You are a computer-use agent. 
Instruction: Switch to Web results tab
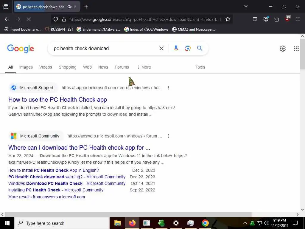pyautogui.click(x=87, y=67)
